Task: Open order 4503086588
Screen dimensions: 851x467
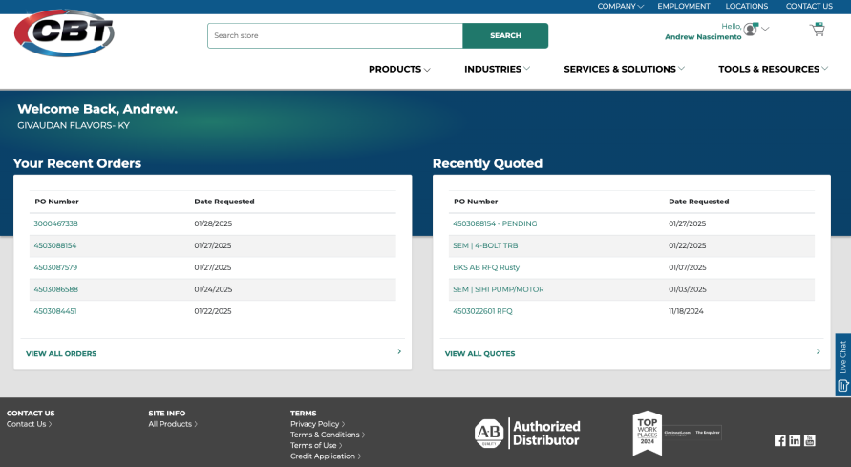Action: (56, 289)
